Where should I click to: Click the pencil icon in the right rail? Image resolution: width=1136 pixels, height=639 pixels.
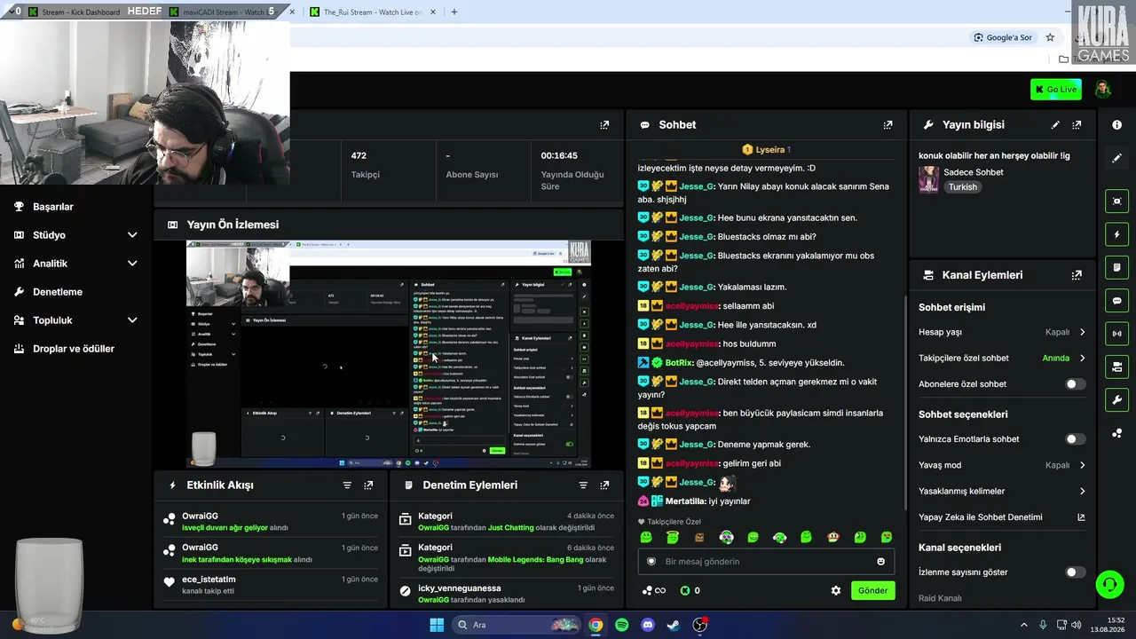(x=1116, y=158)
